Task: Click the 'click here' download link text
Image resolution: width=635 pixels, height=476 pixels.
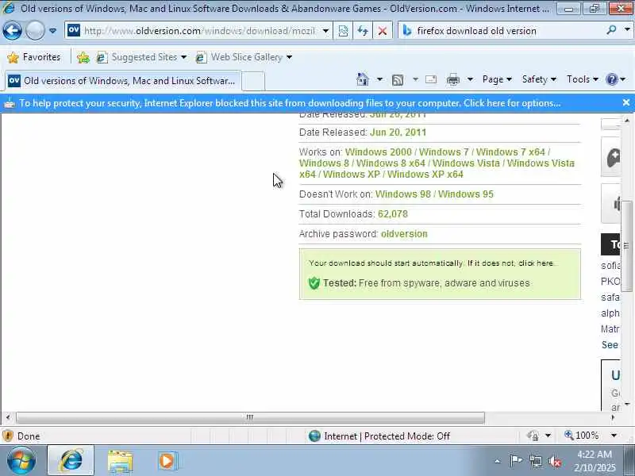Action: pyautogui.click(x=536, y=263)
